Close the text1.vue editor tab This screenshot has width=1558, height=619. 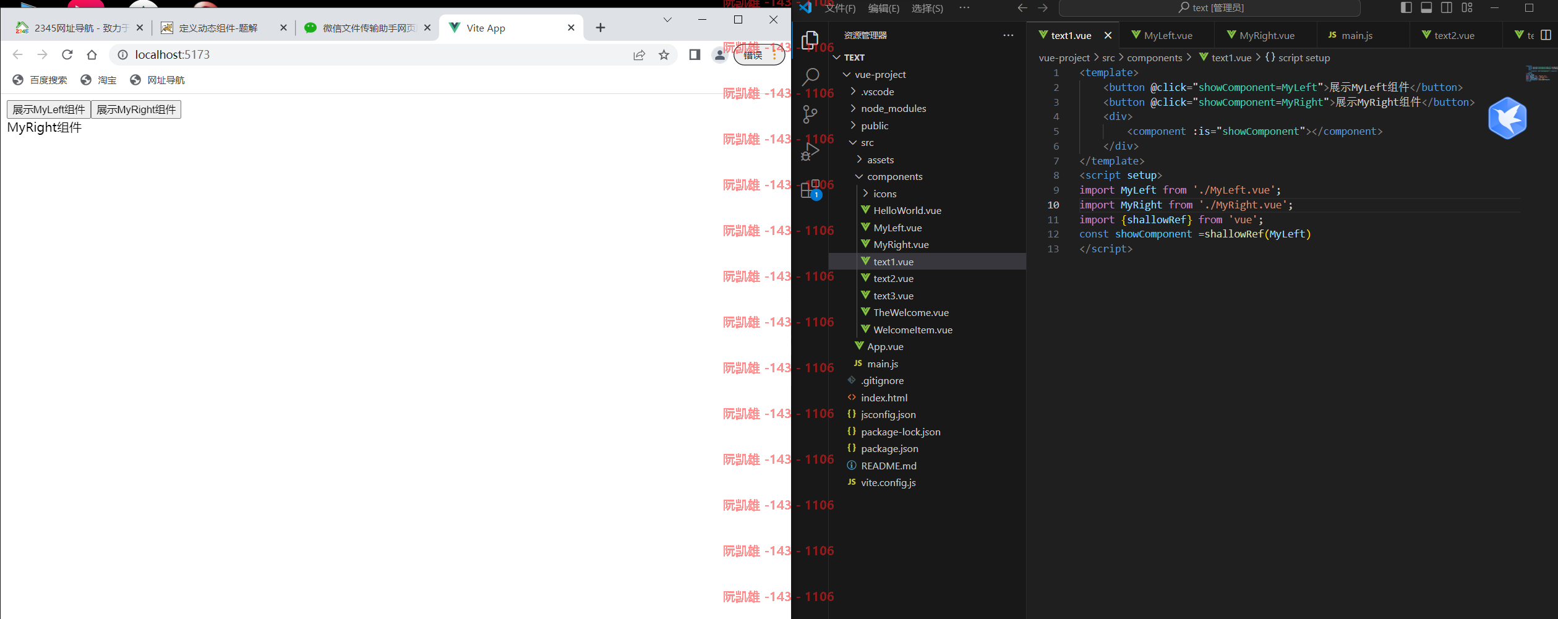[x=1108, y=35]
